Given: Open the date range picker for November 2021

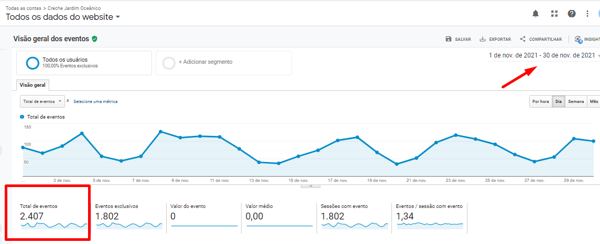Looking at the screenshot, I should click(542, 55).
